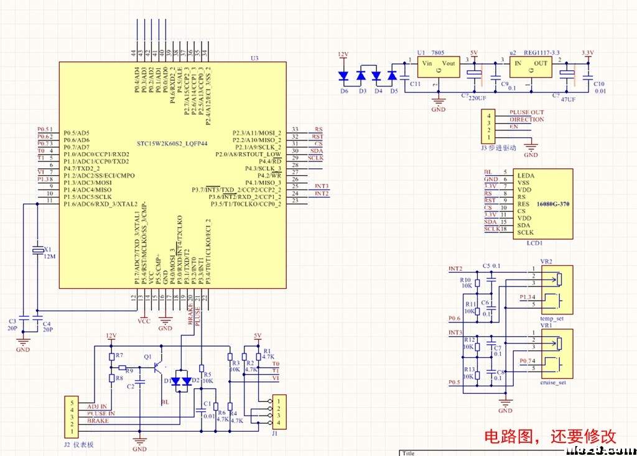
Task: Click the GND symbol below 7805 regulator
Action: [x=438, y=104]
